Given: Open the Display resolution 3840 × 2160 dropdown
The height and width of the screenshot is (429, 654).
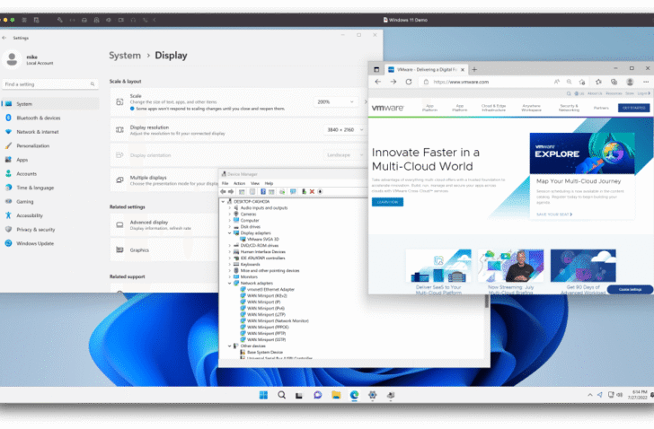Looking at the screenshot, I should coord(345,129).
